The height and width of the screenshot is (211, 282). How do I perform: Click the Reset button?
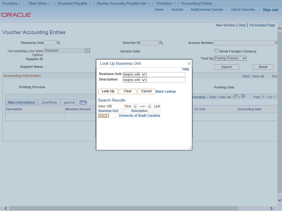tap(263, 67)
